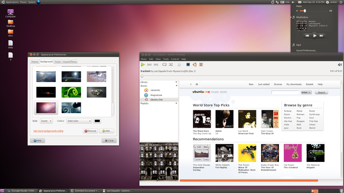Image resolution: width=344 pixels, height=193 pixels.
Task: Browse the Jazz genre
Action: click(x=286, y=128)
